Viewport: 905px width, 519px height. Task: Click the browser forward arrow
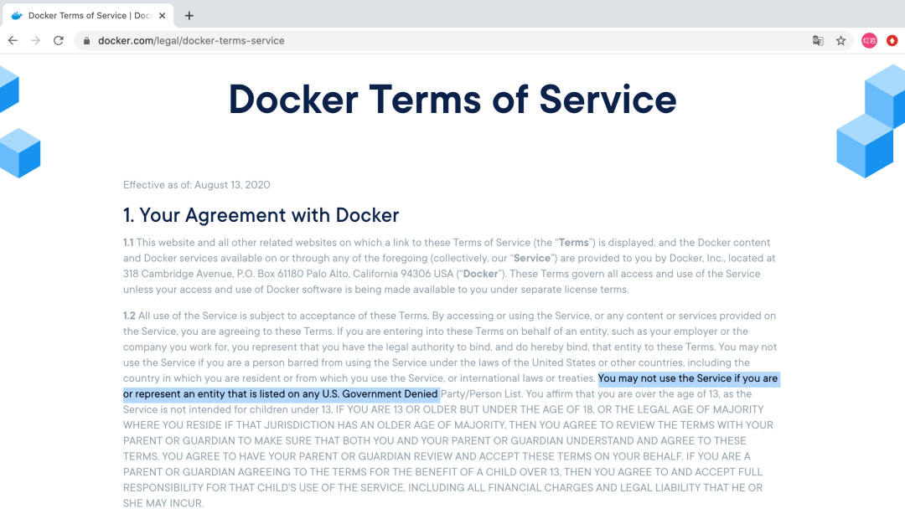36,40
